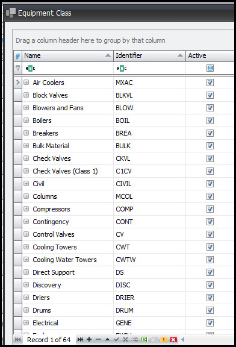Jump to last record in navigator
236x347 pixels.
[x=80, y=340]
